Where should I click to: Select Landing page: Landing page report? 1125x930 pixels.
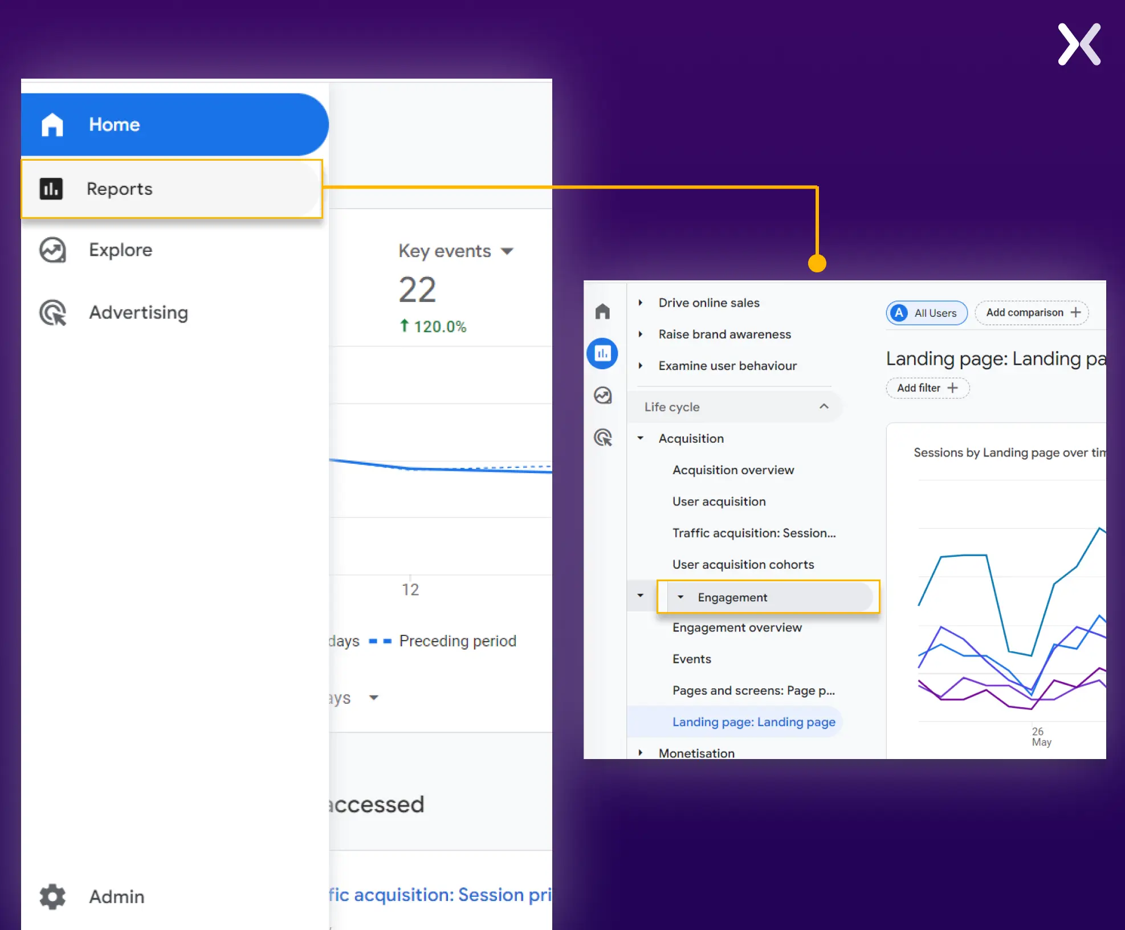point(735,722)
